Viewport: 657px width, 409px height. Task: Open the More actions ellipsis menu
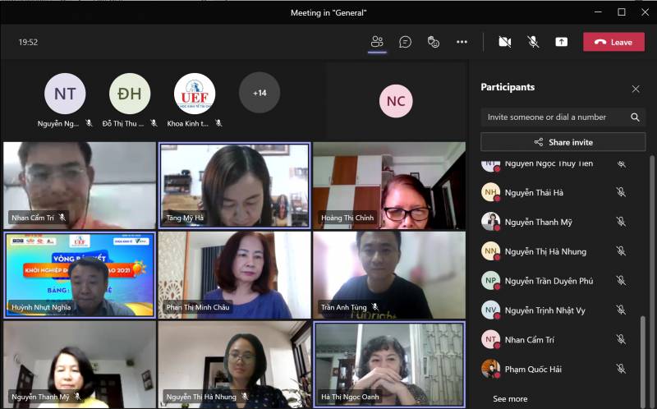[462, 42]
